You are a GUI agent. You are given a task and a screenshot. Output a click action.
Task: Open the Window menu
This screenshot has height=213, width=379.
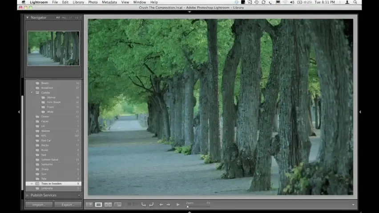point(140,2)
